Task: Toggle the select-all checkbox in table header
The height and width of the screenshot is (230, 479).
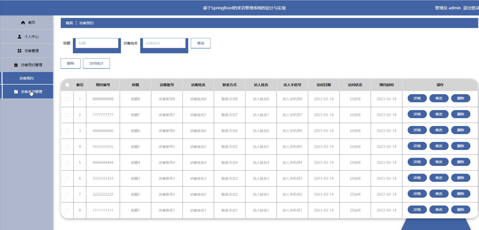Action: [67, 84]
